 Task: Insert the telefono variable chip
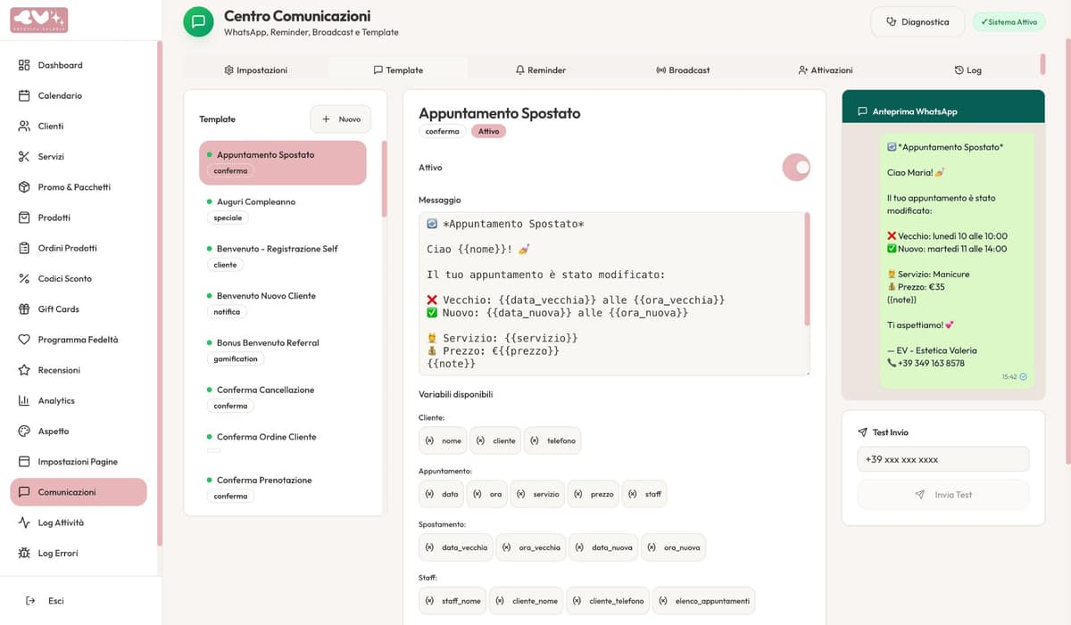pyautogui.click(x=552, y=440)
